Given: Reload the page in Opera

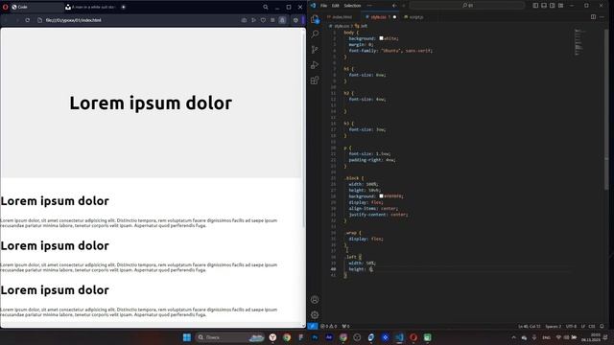Looking at the screenshot, I should coord(28,20).
